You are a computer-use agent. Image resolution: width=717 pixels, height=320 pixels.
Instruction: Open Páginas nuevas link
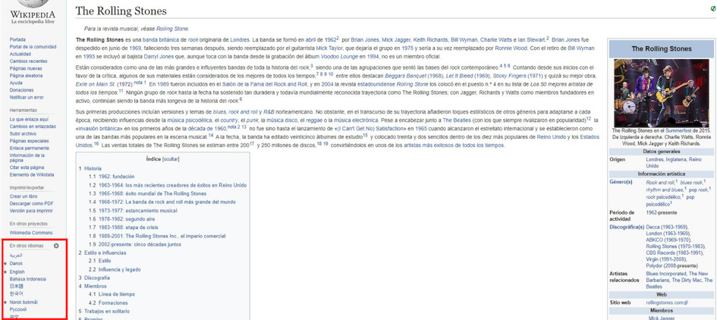[26, 68]
